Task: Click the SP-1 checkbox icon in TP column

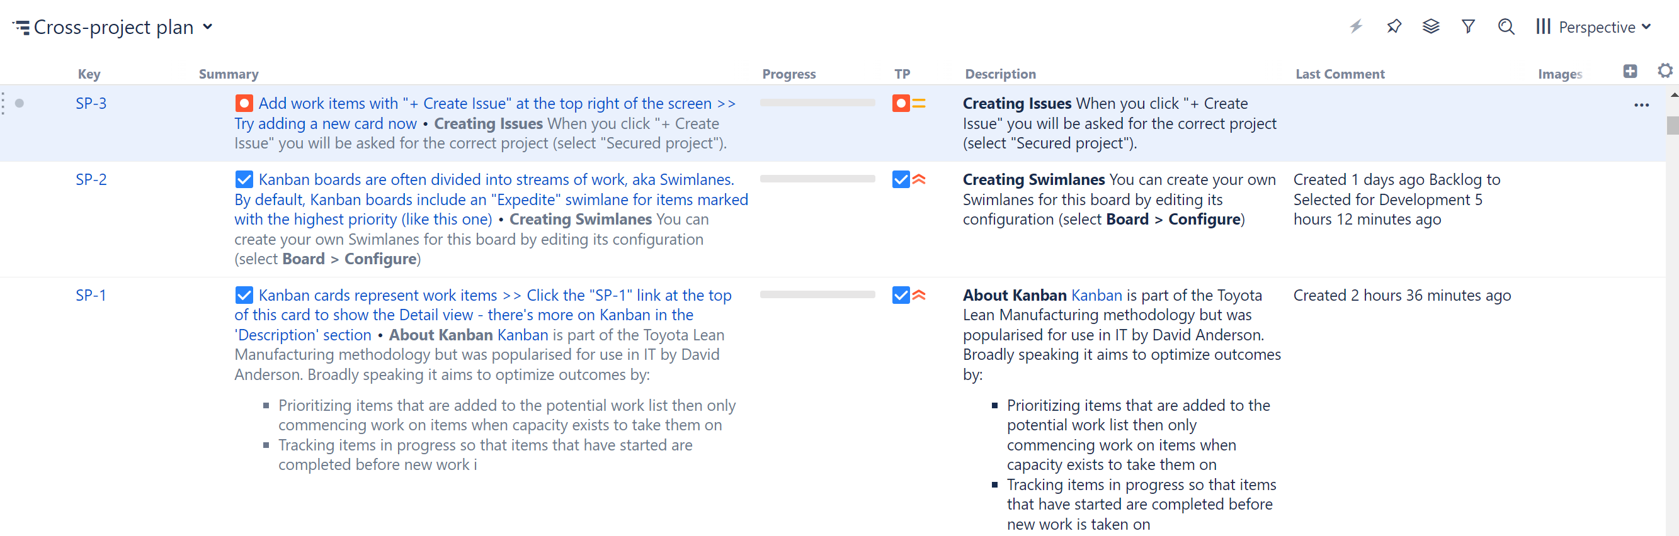Action: coord(900,295)
